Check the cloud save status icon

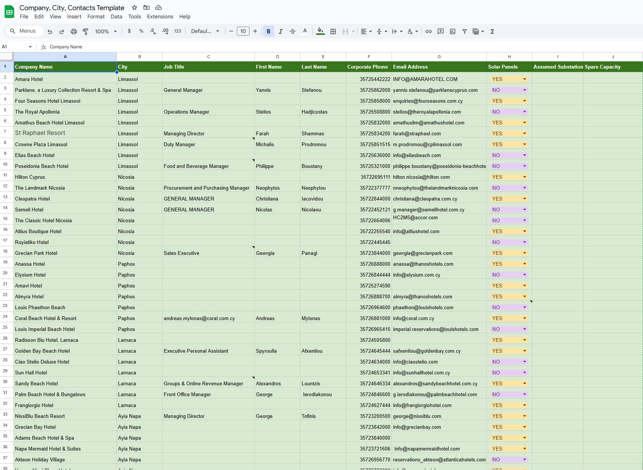[x=159, y=7]
